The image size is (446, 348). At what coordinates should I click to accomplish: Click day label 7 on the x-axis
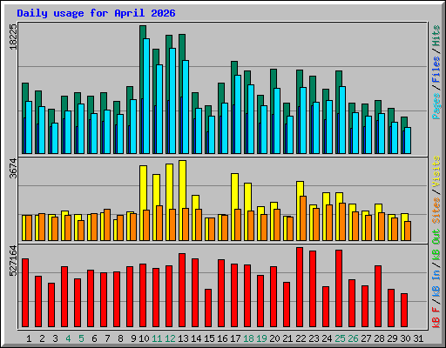[107, 338]
